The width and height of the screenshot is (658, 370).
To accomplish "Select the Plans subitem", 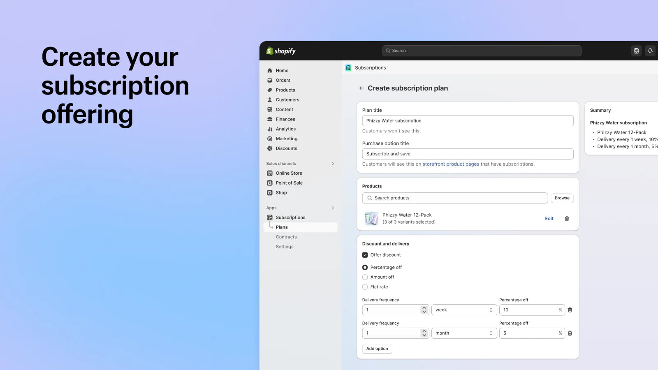I will tap(300, 227).
